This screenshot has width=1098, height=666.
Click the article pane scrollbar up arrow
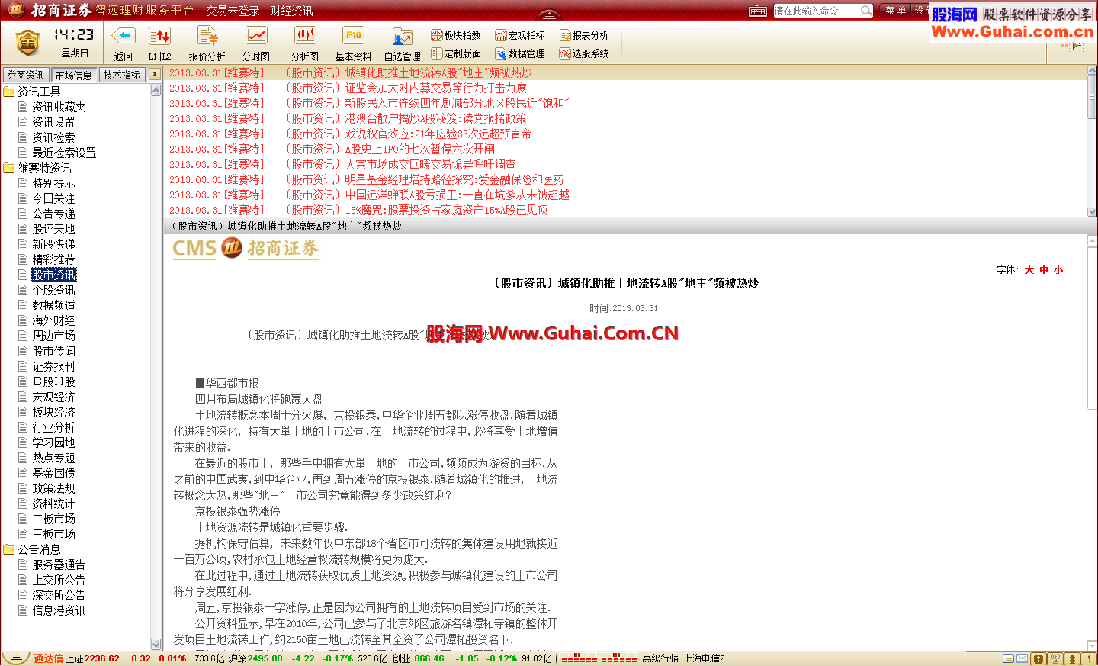[1092, 240]
